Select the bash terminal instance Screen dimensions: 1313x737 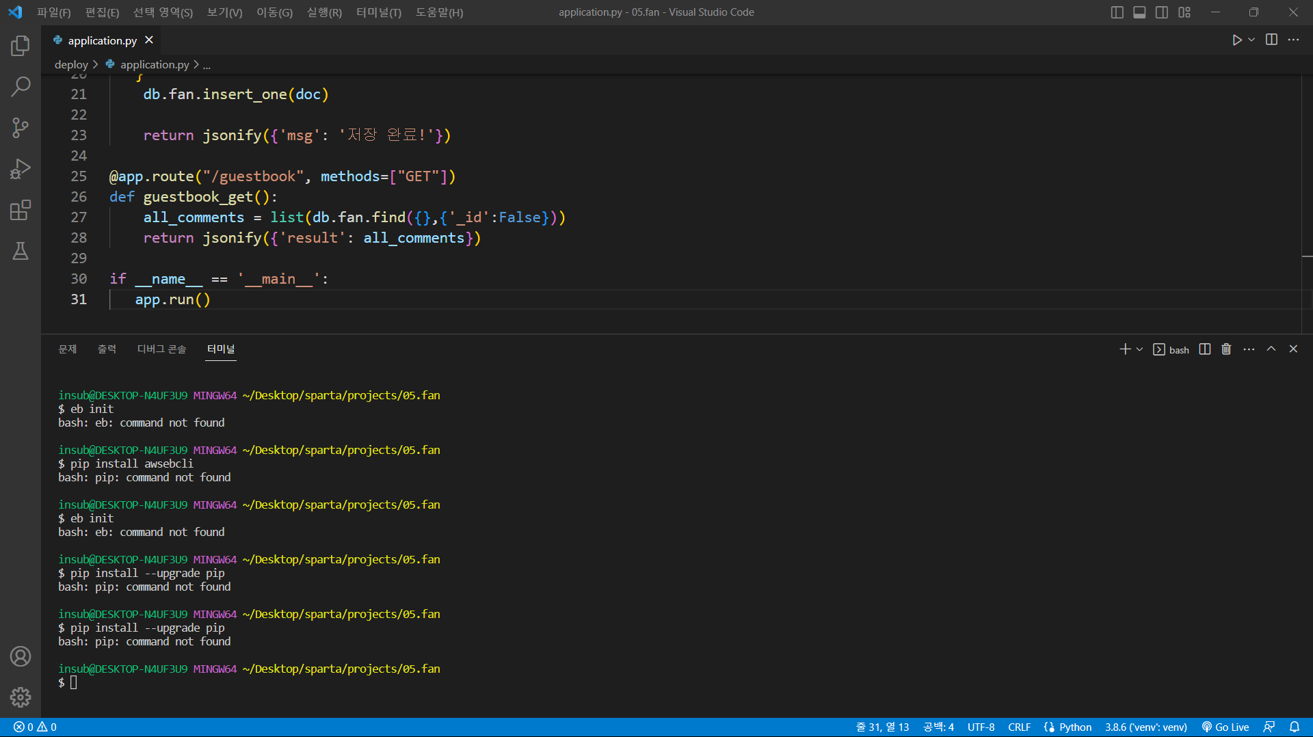pyautogui.click(x=1171, y=349)
